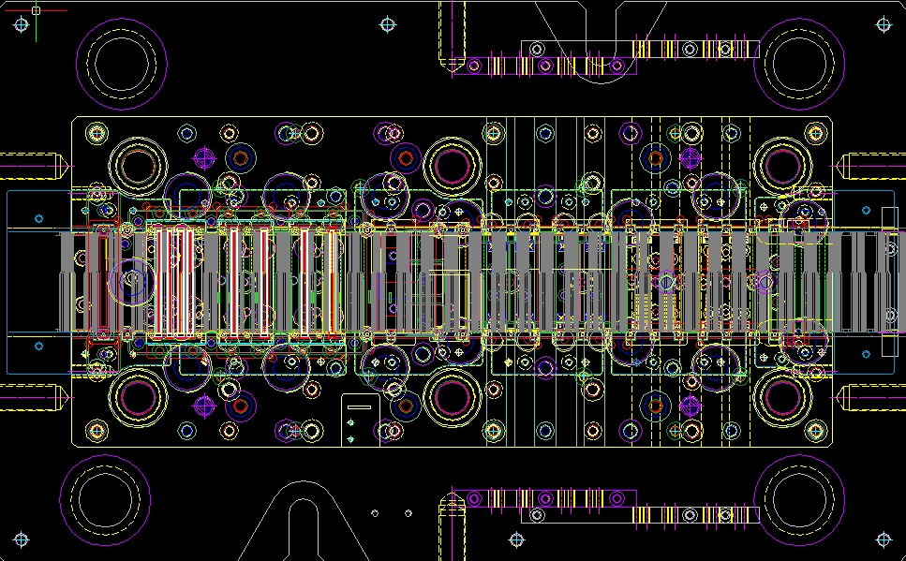
Task: Click the cyan target point symbol below top-left corner
Action: (x=21, y=24)
